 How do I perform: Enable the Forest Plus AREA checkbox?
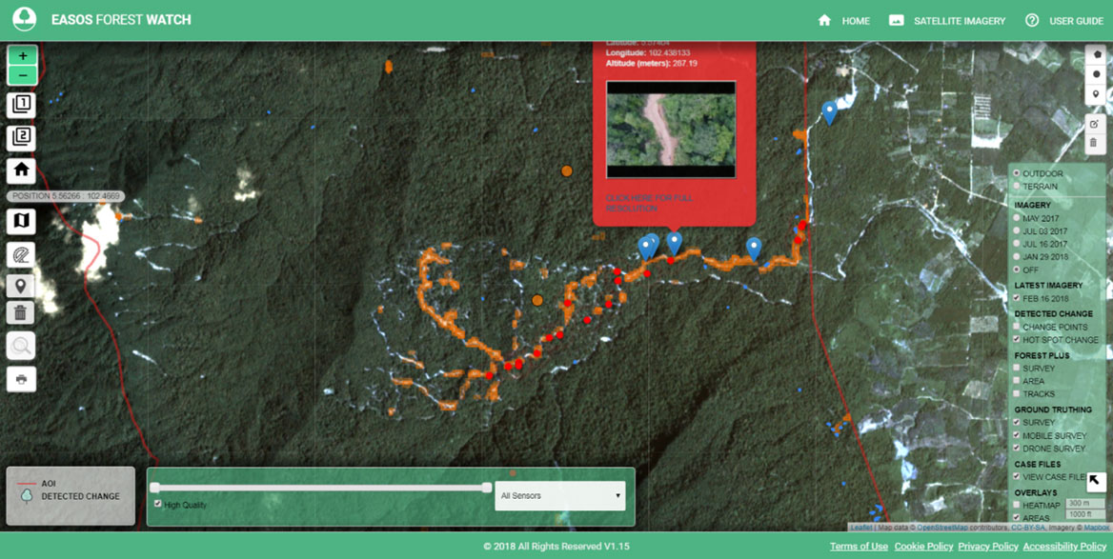(x=1017, y=381)
